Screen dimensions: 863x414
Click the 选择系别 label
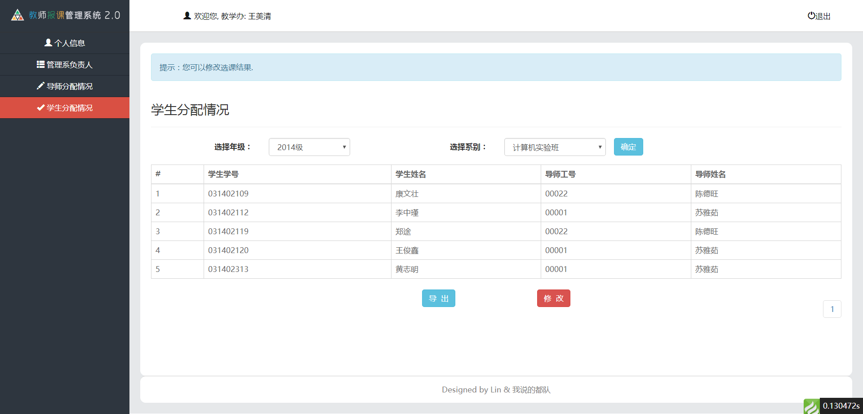468,147
